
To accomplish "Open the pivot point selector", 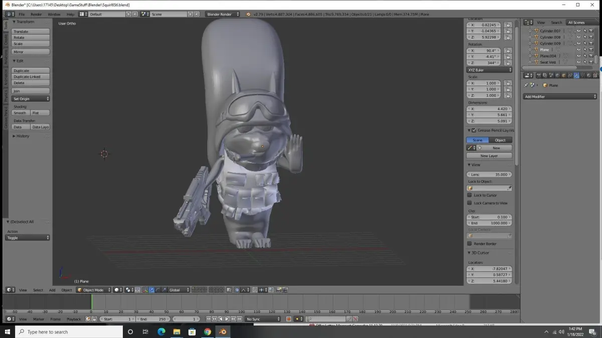I will (x=129, y=290).
